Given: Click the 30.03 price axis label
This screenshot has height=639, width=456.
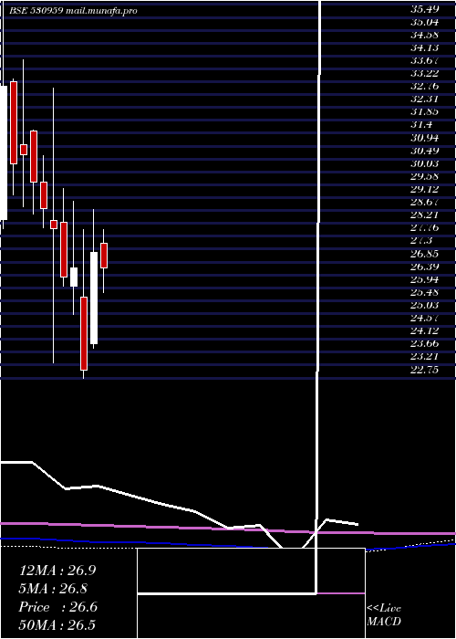Looking at the screenshot, I should pyautogui.click(x=424, y=163).
